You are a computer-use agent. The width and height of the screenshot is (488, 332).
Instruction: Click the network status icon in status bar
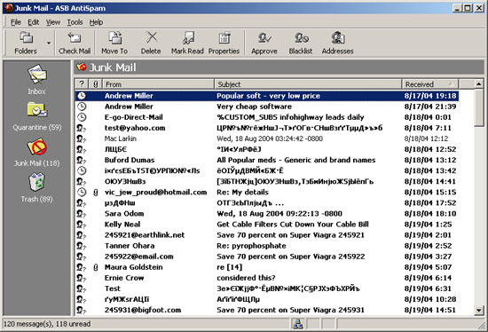(x=298, y=324)
